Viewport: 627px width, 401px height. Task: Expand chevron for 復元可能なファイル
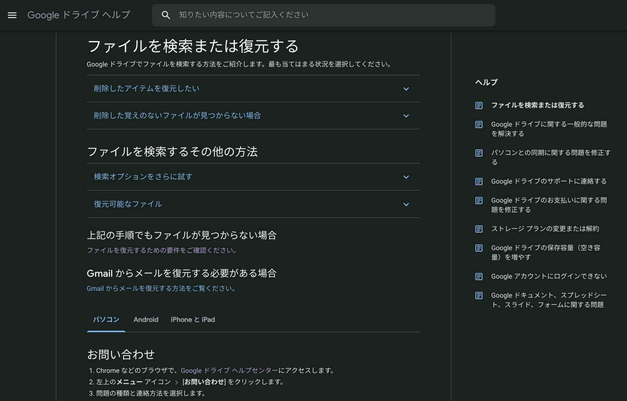tap(406, 204)
